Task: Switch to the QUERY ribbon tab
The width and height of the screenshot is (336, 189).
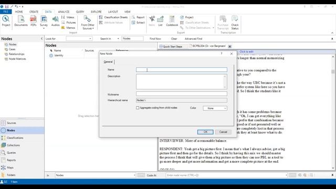Action: coord(80,12)
